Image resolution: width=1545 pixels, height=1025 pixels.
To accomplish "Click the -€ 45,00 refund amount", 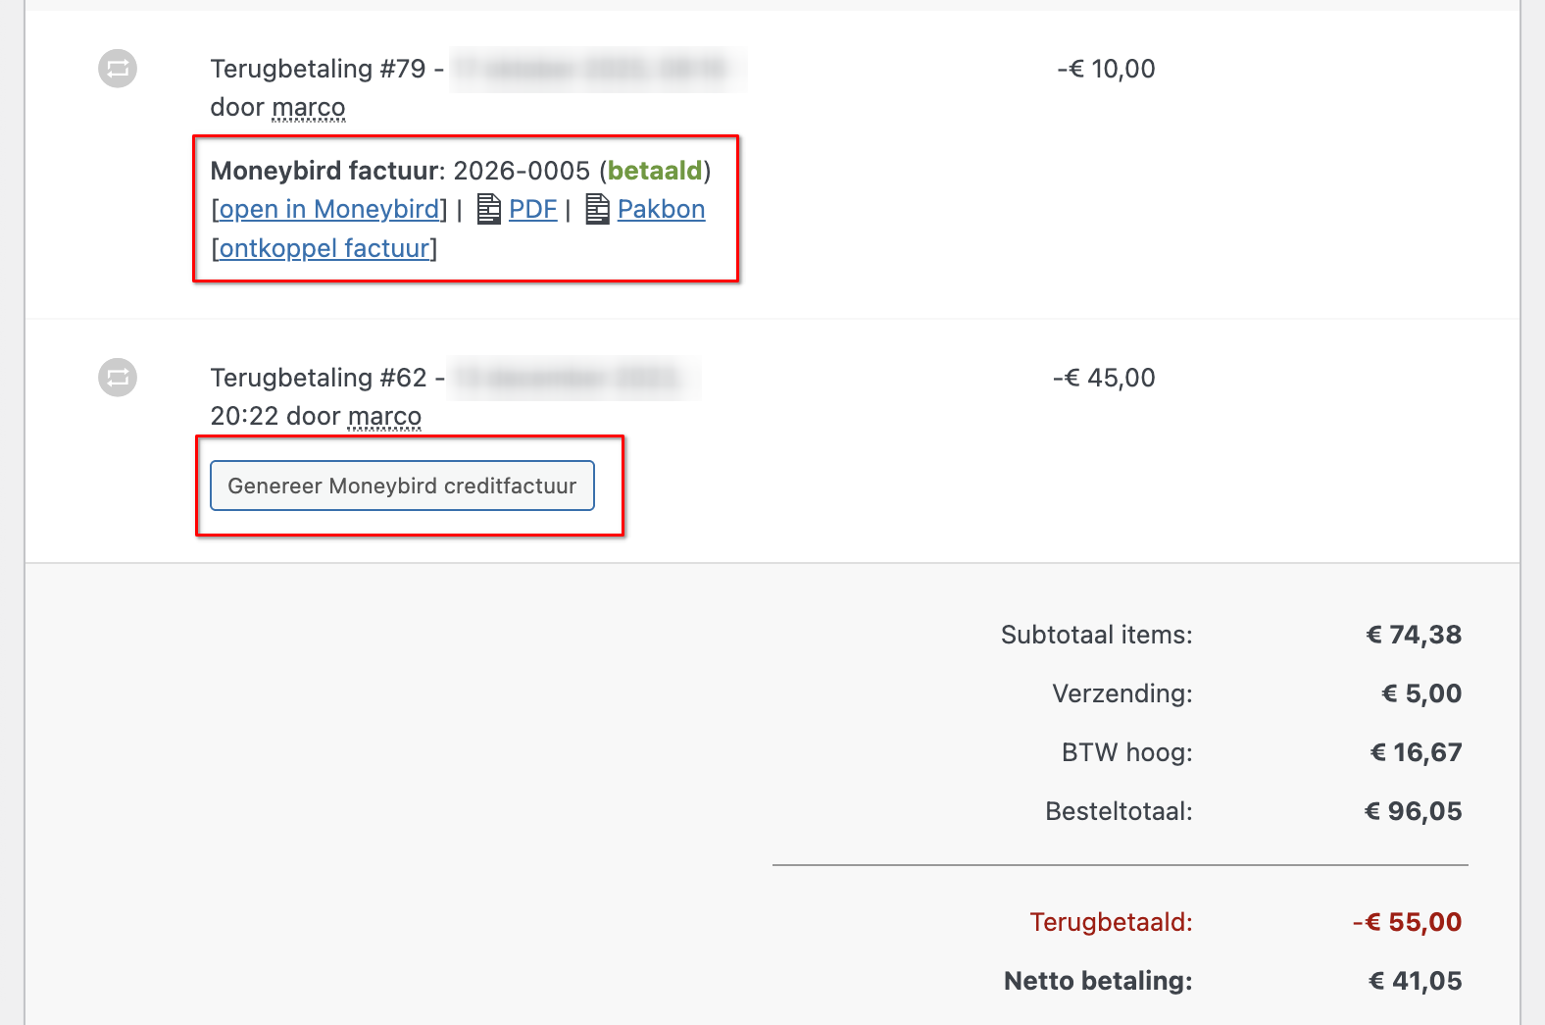I will pyautogui.click(x=1104, y=378).
